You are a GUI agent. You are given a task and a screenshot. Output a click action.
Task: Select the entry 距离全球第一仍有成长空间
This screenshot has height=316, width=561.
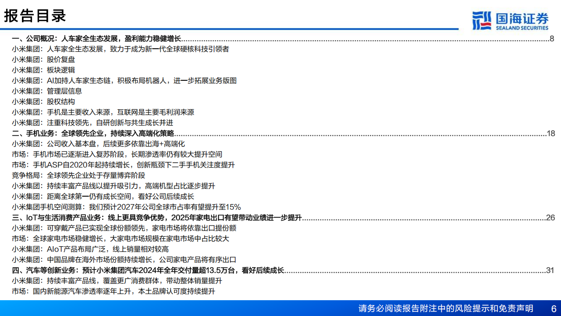(103, 197)
